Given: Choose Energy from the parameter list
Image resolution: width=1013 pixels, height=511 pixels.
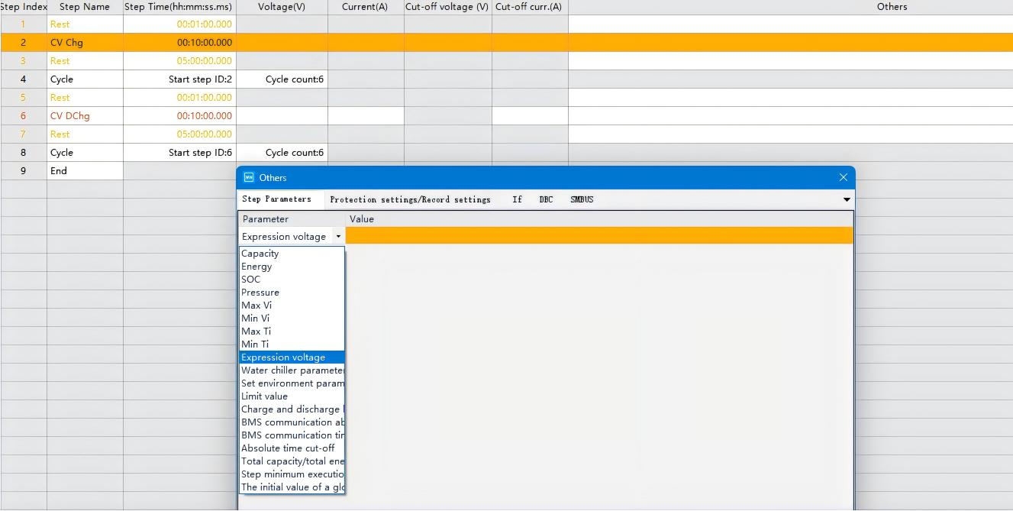Looking at the screenshot, I should [x=292, y=267].
